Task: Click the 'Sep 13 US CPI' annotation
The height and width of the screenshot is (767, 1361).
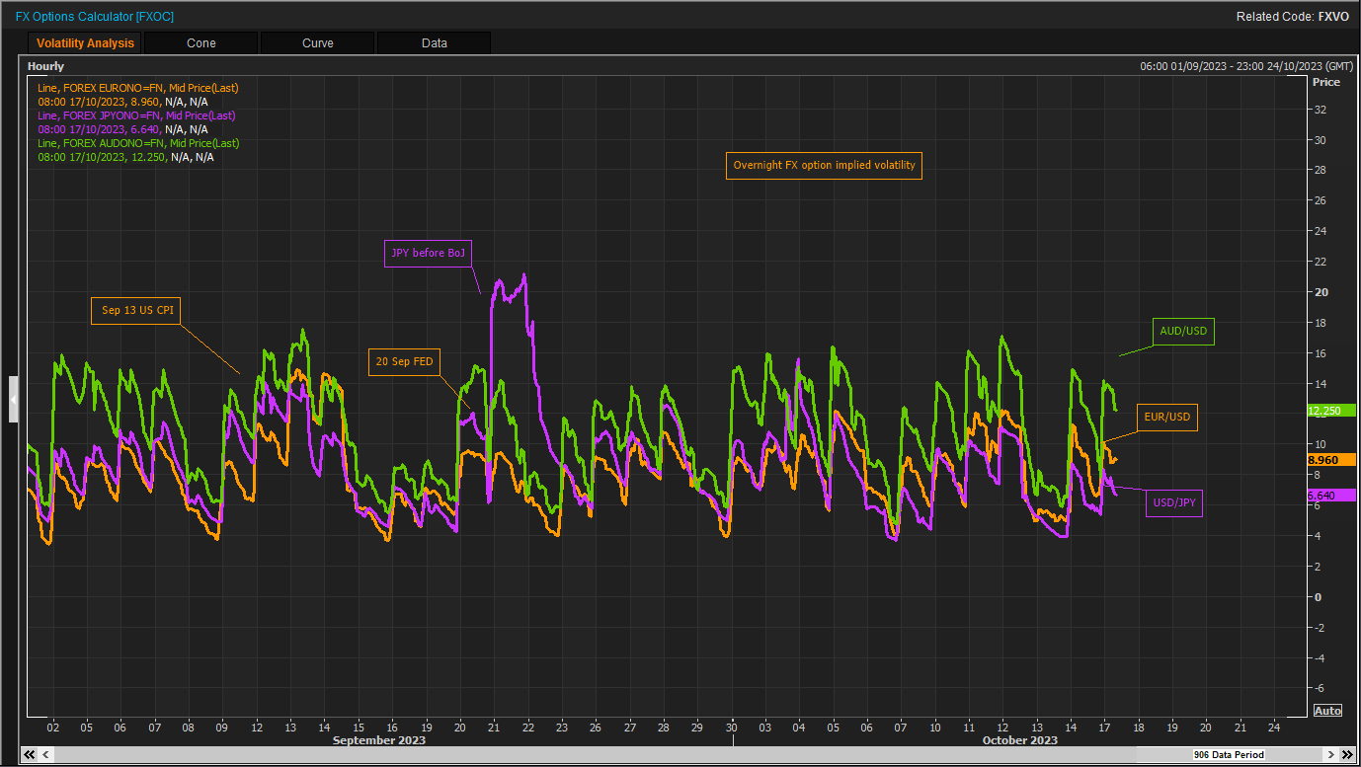Action: (x=137, y=310)
